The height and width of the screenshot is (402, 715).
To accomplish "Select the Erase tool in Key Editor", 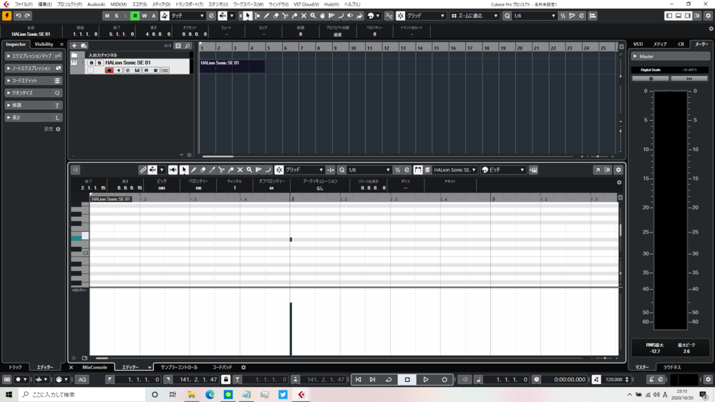I will (203, 170).
